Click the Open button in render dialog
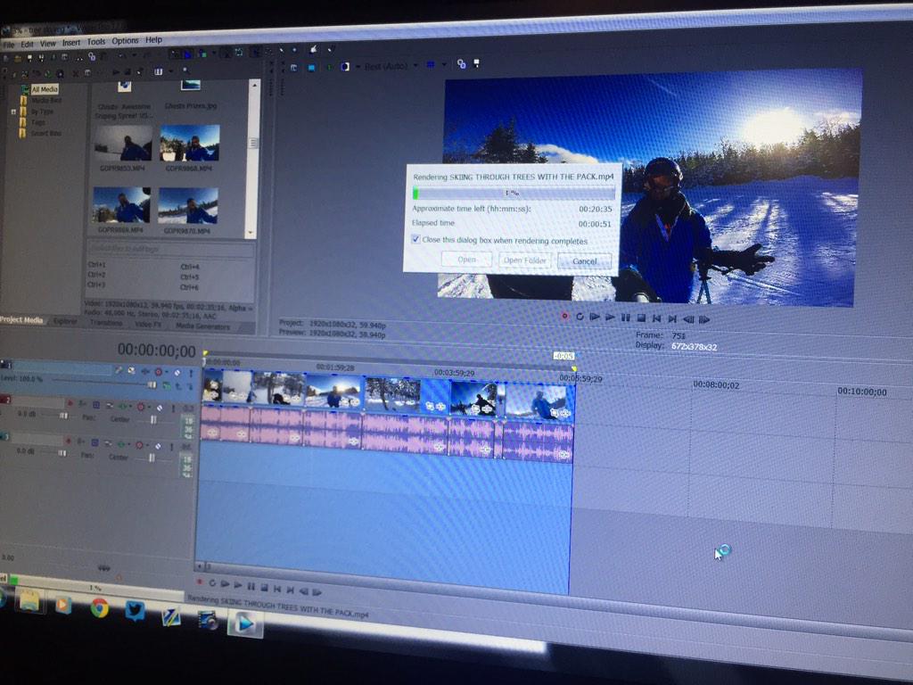913x685 pixels. coord(466,260)
